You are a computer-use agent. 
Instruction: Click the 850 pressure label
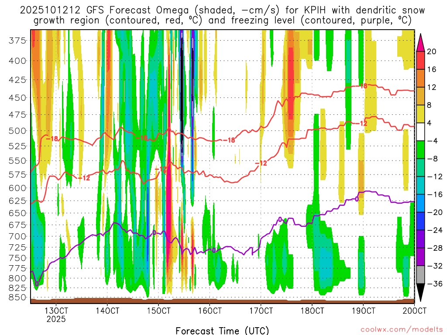pos(17,297)
